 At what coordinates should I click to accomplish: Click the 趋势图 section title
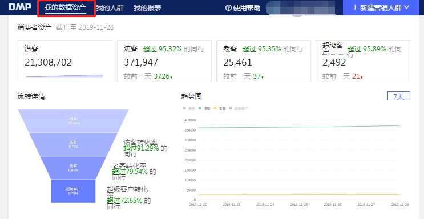191,96
